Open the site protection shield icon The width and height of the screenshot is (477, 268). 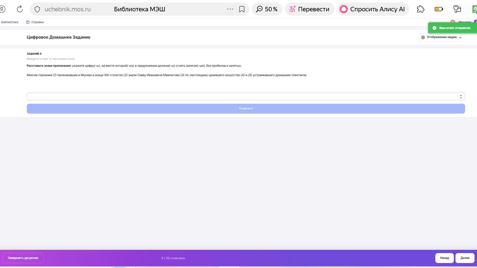(37, 9)
